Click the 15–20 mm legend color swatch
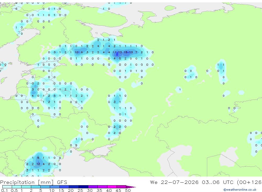262x192 pixels. pos(64,187)
